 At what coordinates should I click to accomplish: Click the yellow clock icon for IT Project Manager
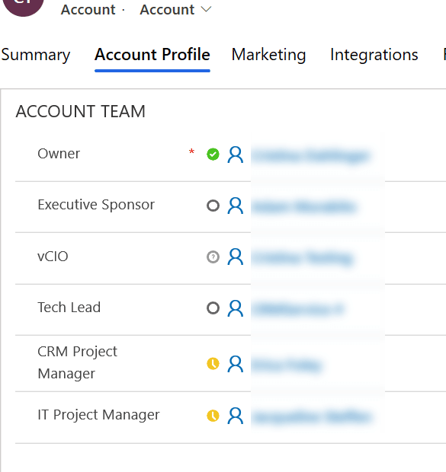point(213,416)
